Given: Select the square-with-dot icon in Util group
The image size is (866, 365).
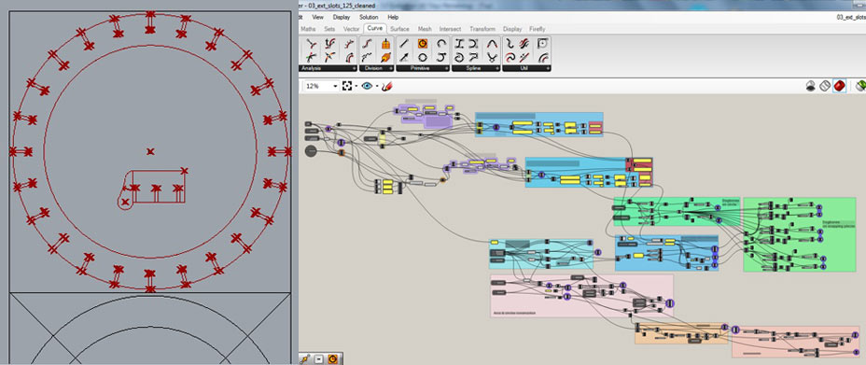Looking at the screenshot, I should pos(542,44).
